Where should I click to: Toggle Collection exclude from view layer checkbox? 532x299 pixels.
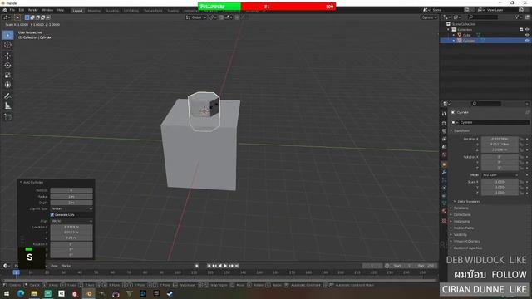(521, 30)
